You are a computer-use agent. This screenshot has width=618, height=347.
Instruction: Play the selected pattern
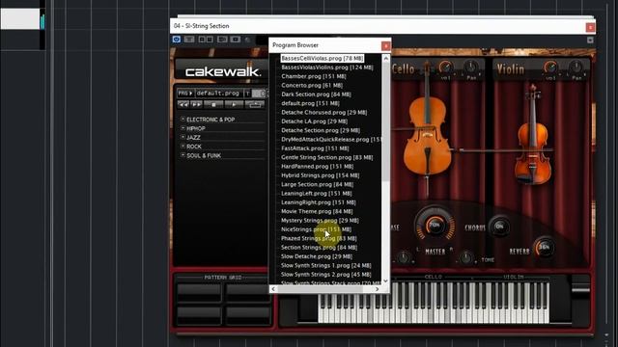(x=234, y=104)
